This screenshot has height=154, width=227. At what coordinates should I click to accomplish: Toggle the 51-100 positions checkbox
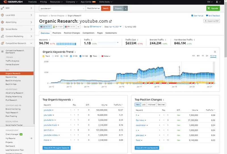[x=81, y=56]
